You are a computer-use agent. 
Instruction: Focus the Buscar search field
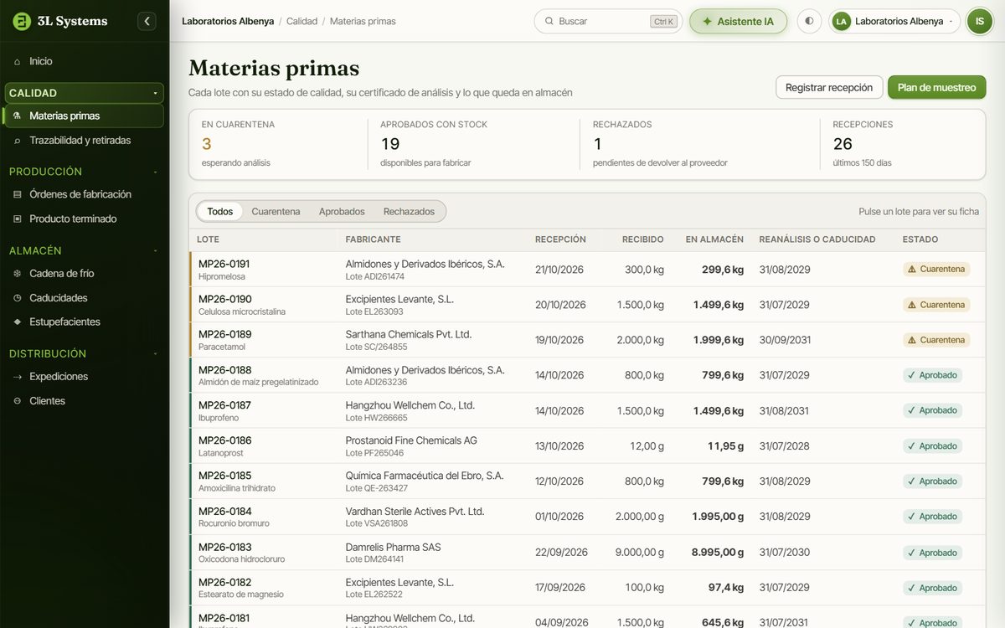[x=608, y=21]
